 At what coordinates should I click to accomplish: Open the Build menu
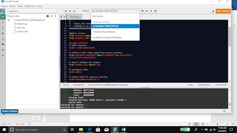click(x=20, y=6)
